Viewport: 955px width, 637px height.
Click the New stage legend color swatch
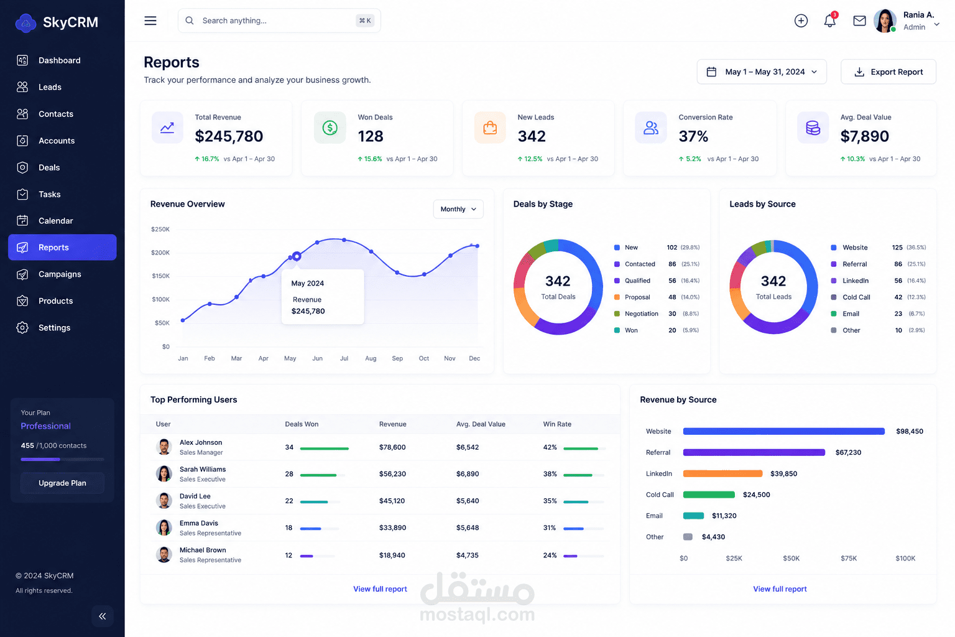click(x=617, y=248)
